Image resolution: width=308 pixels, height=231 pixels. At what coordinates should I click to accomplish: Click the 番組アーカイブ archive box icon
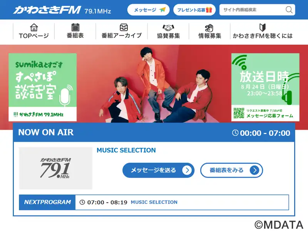point(124,27)
